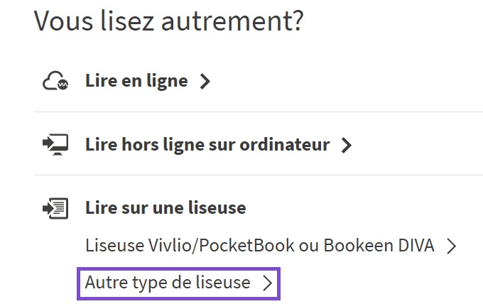Open Lire hors ligne sur ordinateur

click(207, 145)
